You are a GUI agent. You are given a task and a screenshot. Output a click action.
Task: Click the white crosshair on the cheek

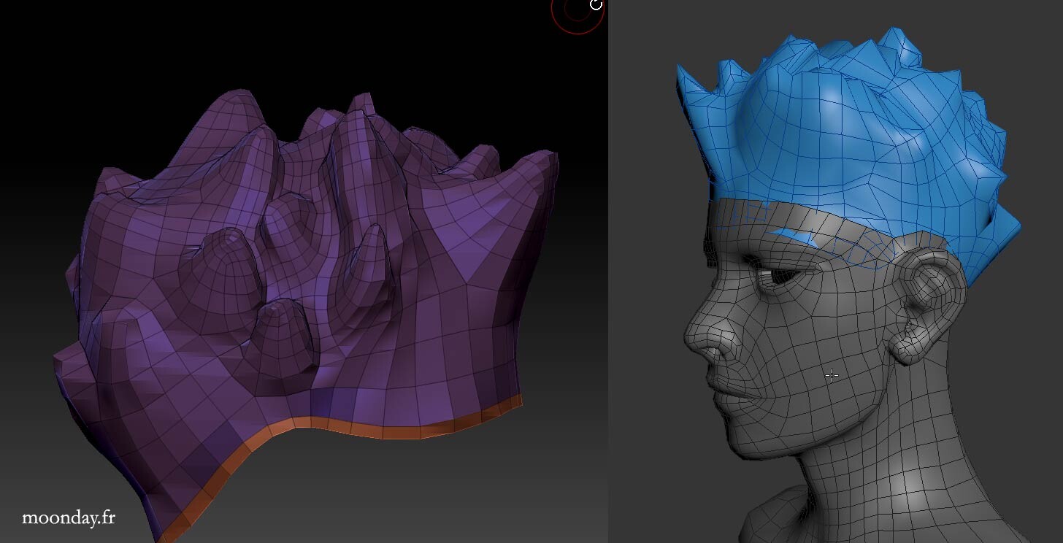pos(832,376)
